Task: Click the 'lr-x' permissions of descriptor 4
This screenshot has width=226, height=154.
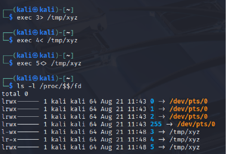Action: [x=9, y=139]
